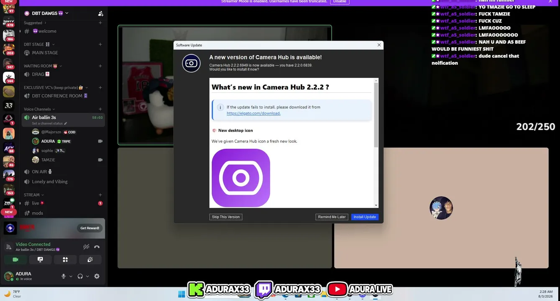Share your screen
The height and width of the screenshot is (301, 560).
click(40, 260)
